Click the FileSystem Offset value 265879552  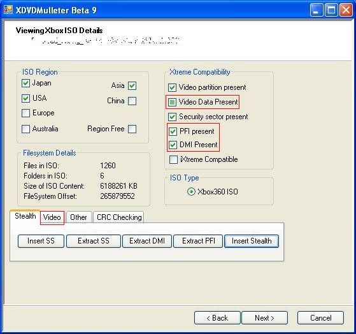pos(117,196)
